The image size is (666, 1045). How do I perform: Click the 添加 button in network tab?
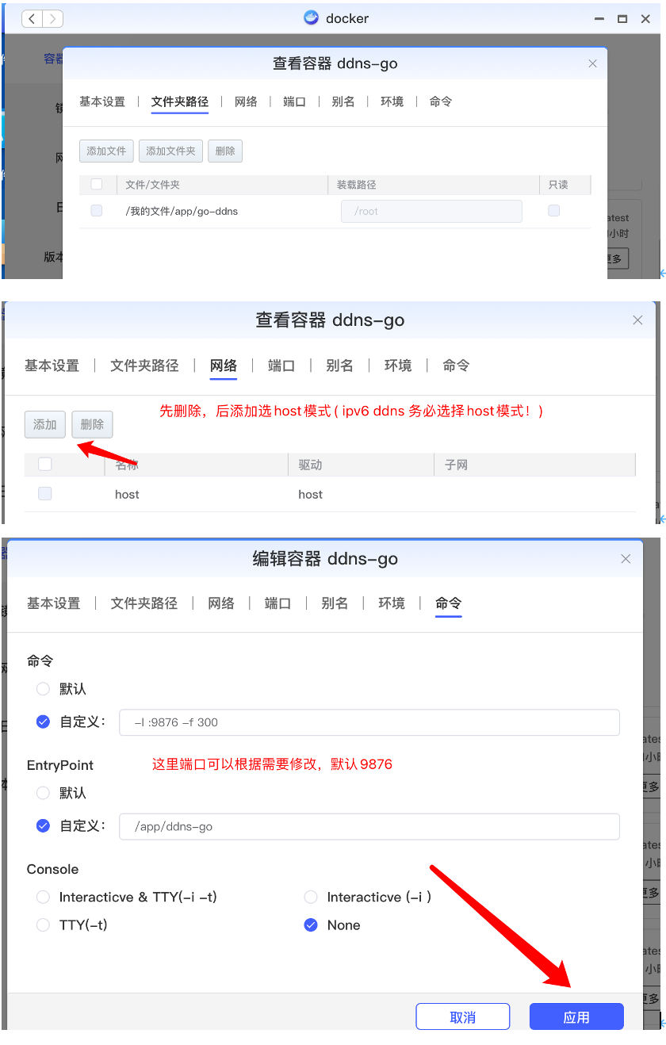coord(45,424)
